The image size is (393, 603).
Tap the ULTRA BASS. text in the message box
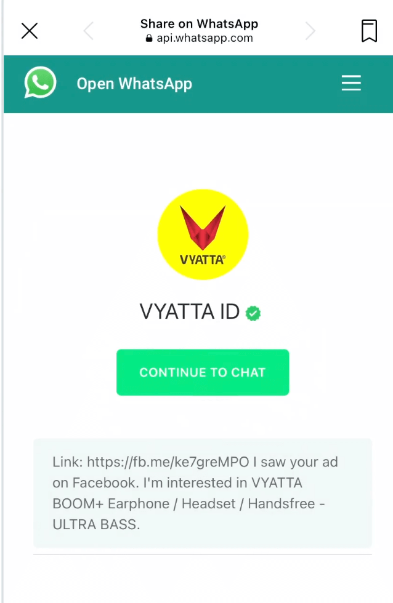pos(96,524)
